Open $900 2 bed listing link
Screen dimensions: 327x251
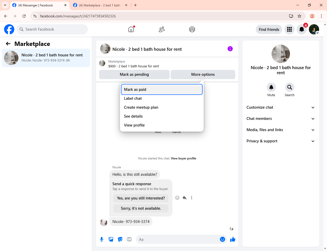click(134, 66)
